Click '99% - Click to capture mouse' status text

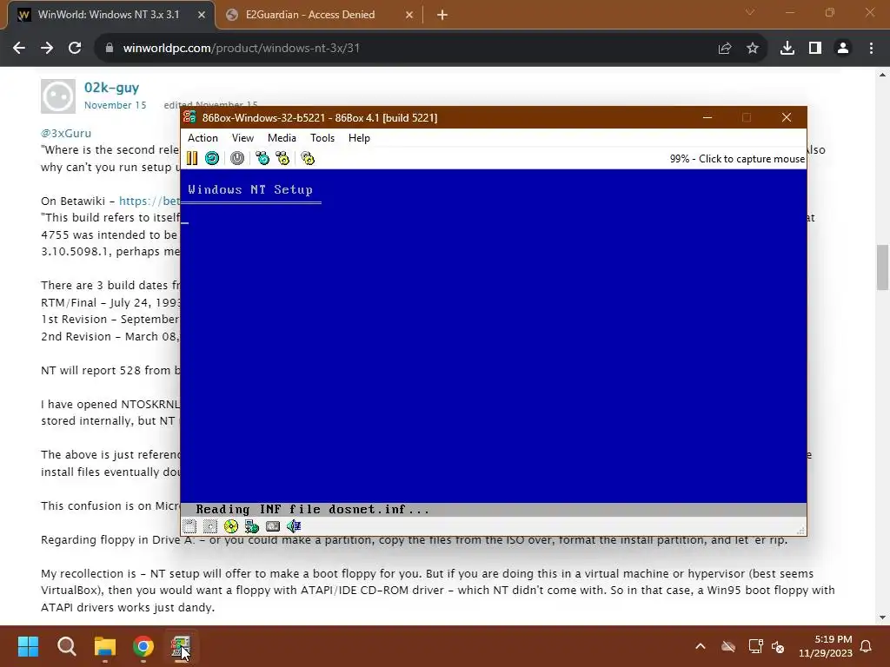(x=737, y=159)
